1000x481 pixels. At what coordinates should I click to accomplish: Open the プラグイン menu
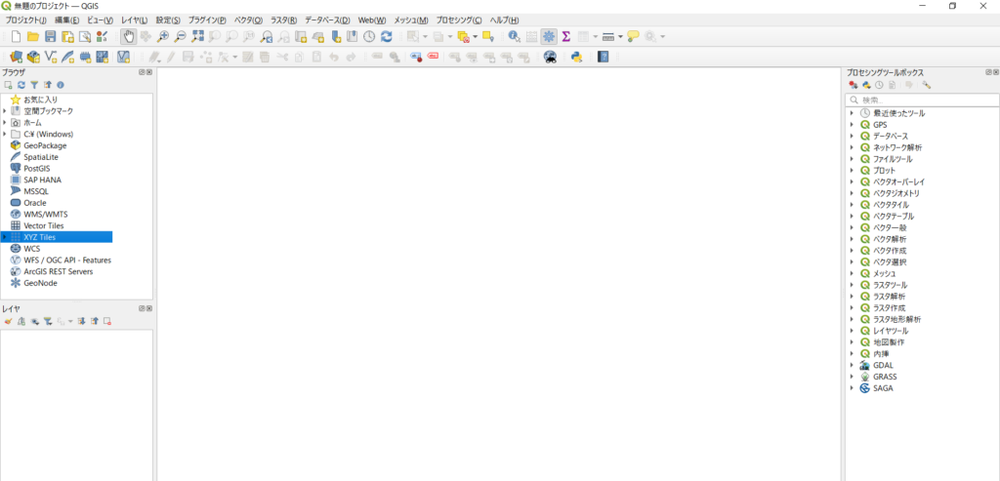point(207,20)
